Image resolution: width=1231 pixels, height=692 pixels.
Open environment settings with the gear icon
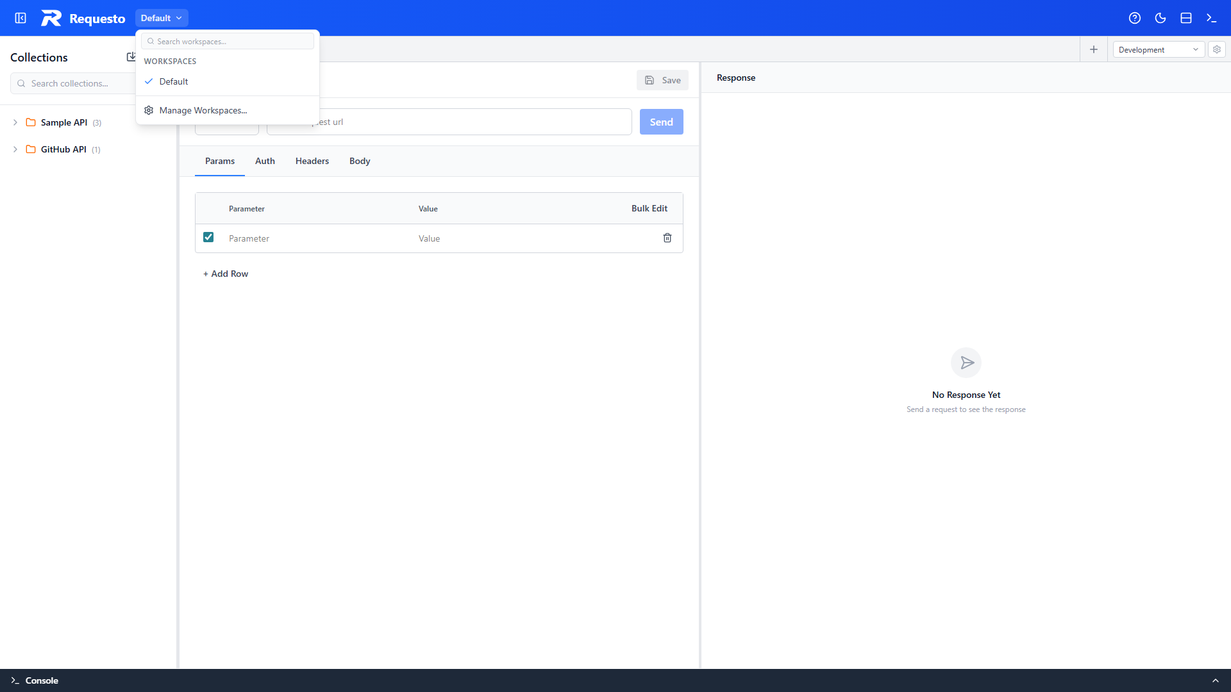click(1217, 49)
